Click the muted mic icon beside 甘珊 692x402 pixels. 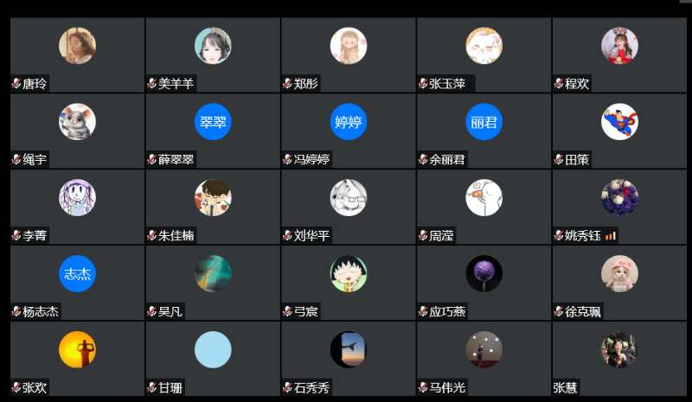tap(152, 387)
